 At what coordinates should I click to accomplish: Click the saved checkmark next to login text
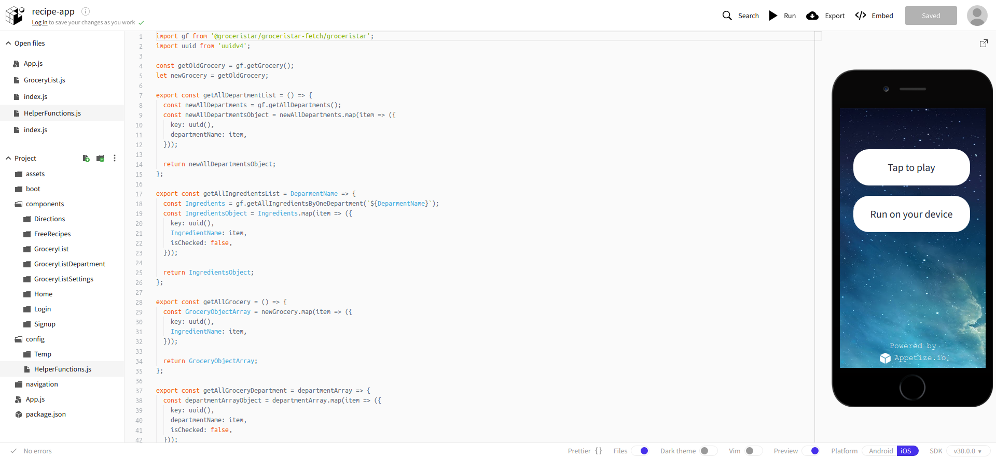(x=141, y=23)
